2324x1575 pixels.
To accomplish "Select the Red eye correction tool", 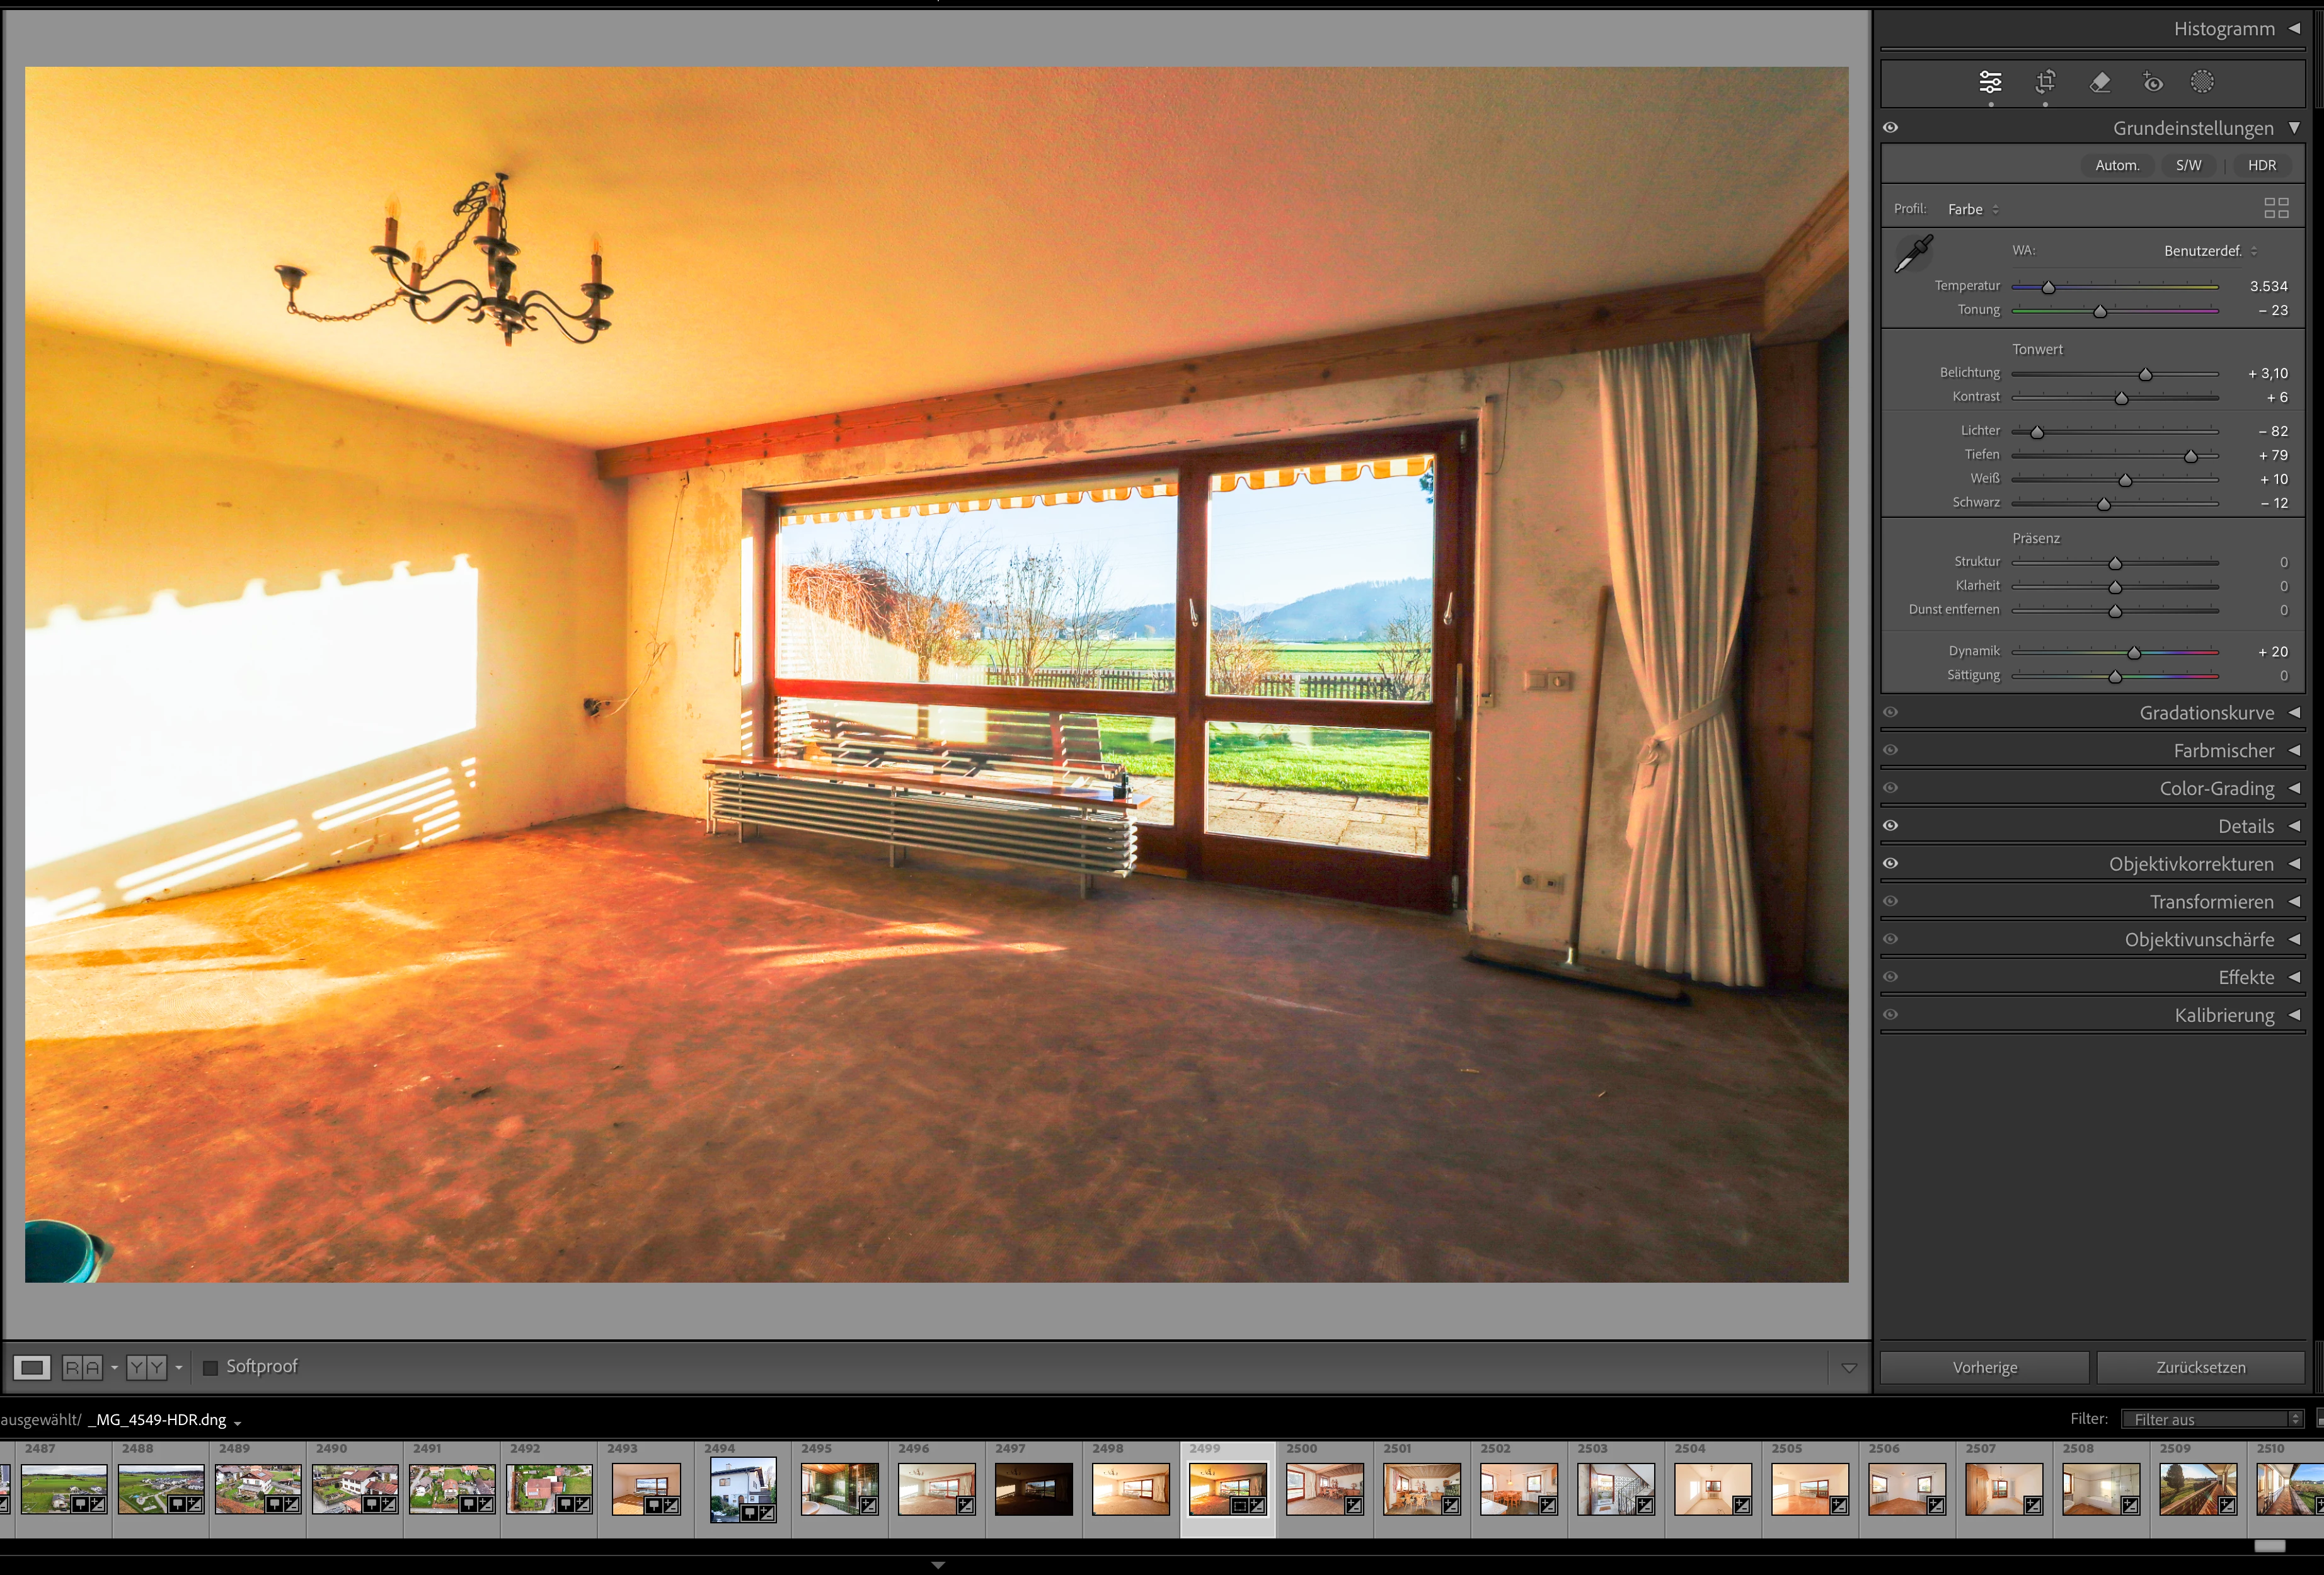I will click(2153, 82).
